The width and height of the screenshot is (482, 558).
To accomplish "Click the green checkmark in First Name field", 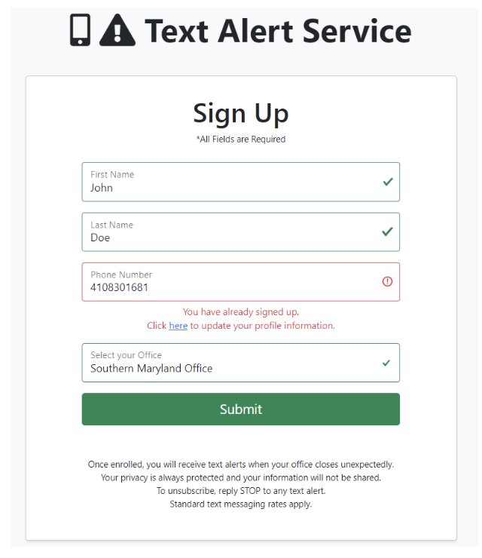I will point(388,182).
